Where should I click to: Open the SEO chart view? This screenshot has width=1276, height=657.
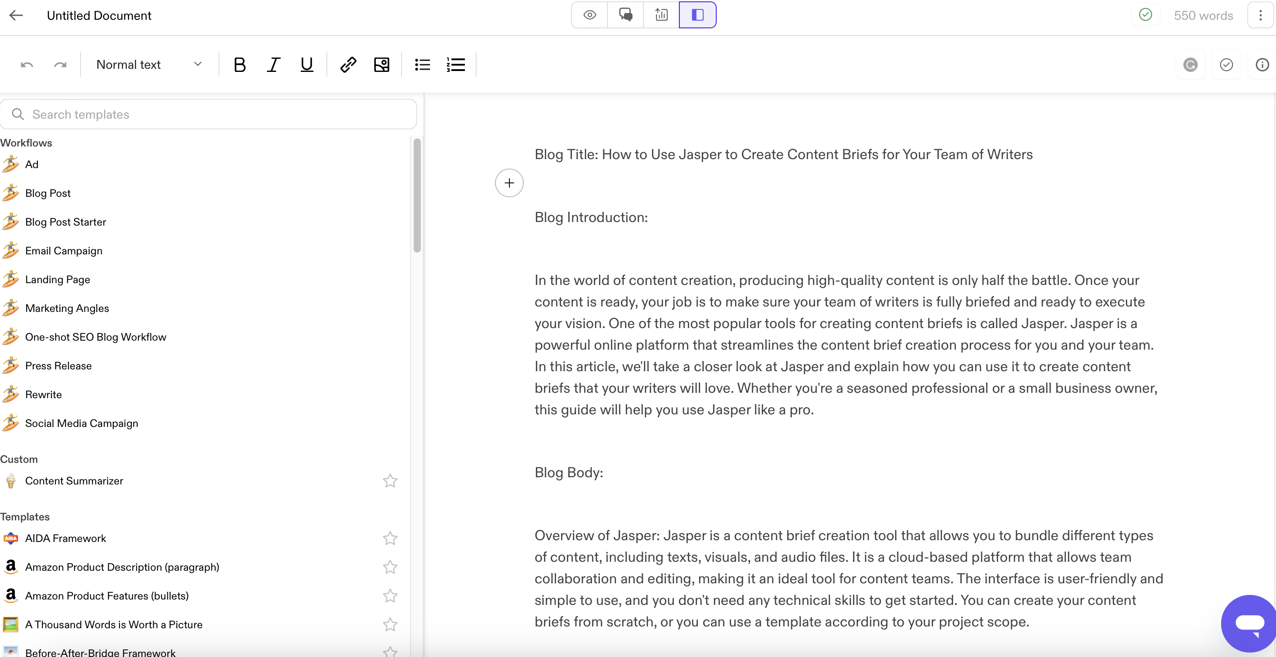coord(661,15)
